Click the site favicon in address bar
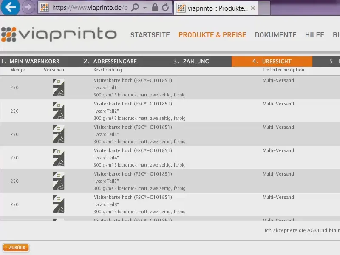The width and height of the screenshot is (340, 255). pyautogui.click(x=45, y=8)
